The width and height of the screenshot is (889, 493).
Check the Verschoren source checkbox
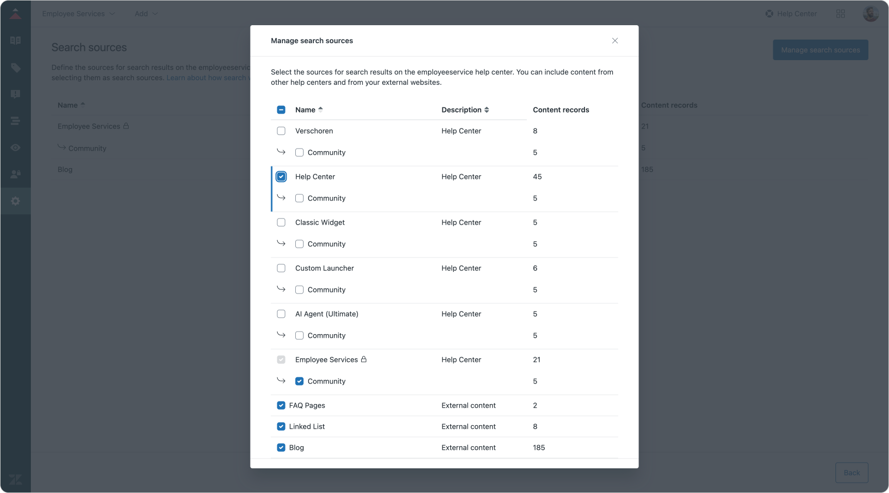click(281, 131)
